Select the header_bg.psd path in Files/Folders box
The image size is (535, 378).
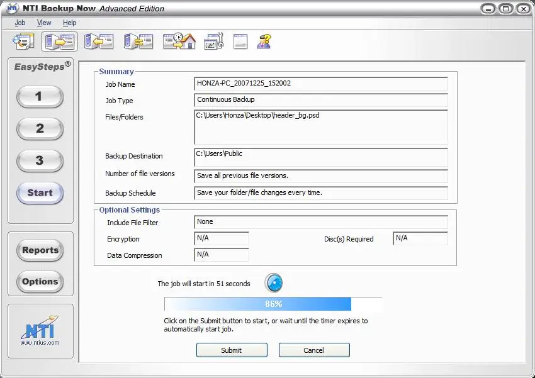tap(257, 115)
